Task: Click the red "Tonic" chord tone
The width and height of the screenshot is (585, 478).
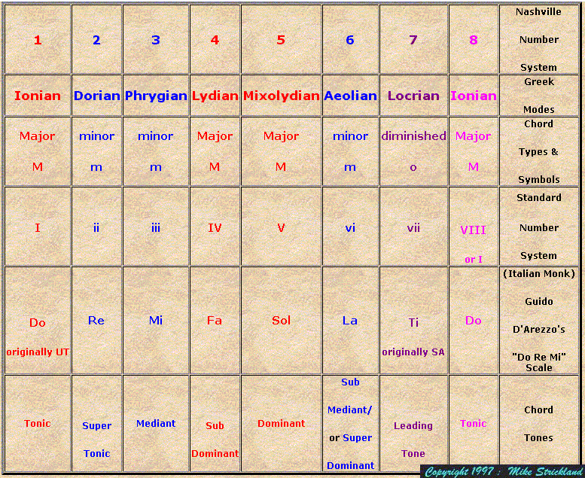Action: coord(38,424)
